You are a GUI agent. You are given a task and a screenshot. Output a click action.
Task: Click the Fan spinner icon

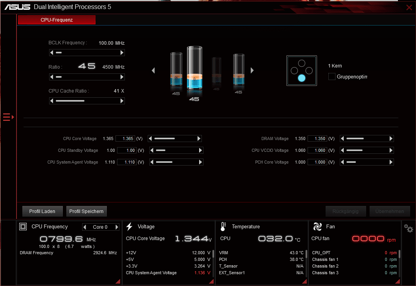pyautogui.click(x=317, y=227)
